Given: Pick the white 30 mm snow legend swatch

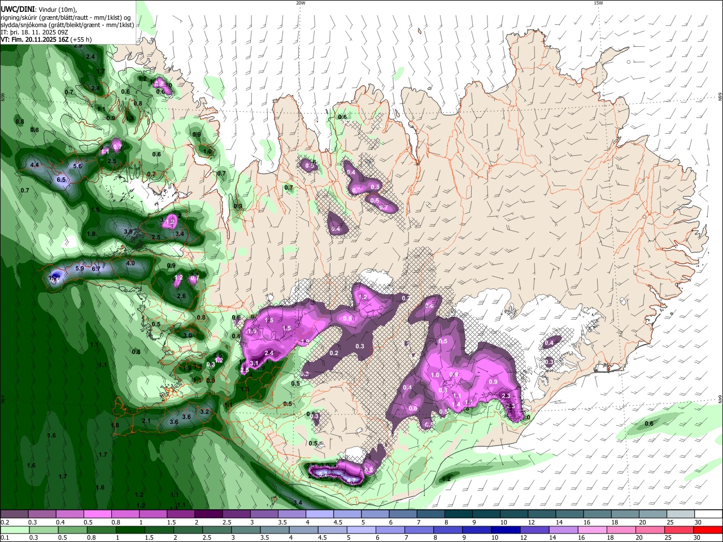Looking at the screenshot, I should 709,514.
